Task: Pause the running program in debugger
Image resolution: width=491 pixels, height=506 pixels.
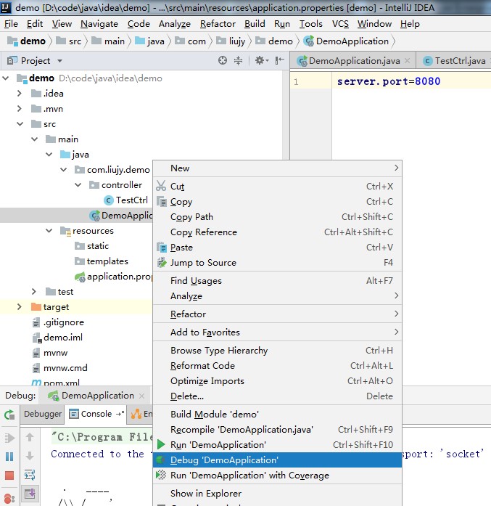Action: tap(9, 457)
